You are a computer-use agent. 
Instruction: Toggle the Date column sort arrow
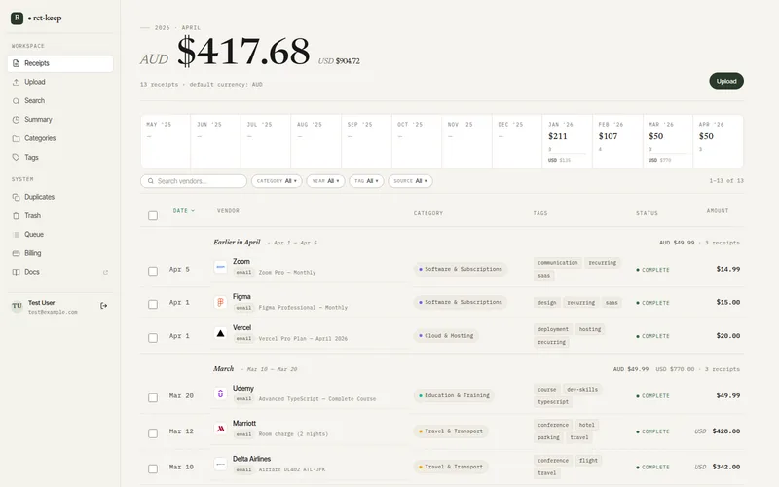click(x=193, y=211)
